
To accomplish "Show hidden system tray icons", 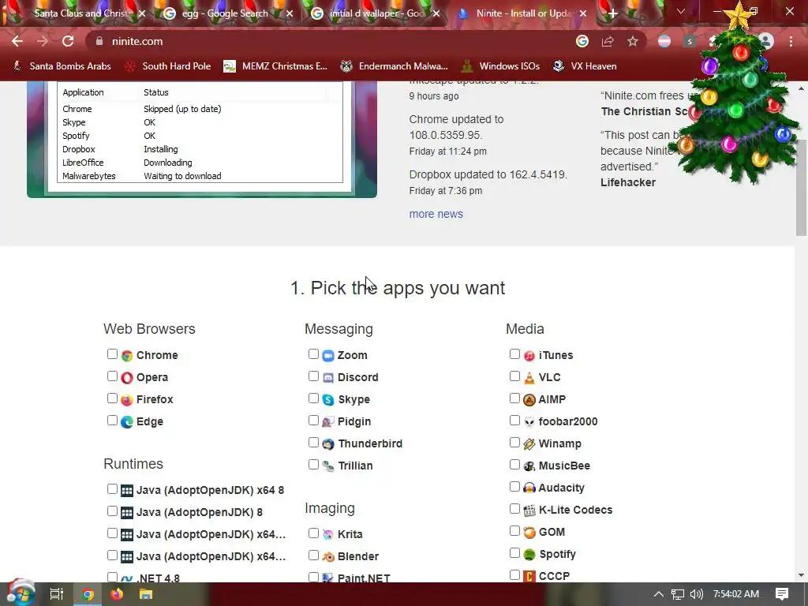I will tap(659, 594).
